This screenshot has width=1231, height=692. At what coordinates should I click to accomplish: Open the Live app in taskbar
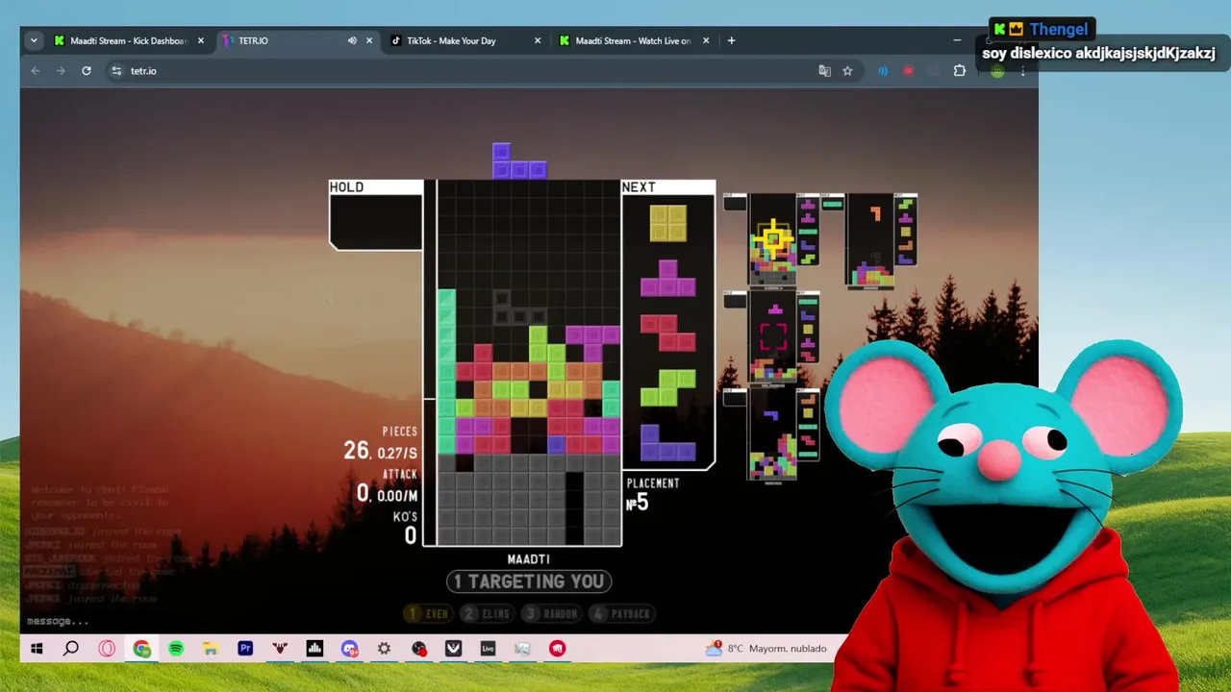(488, 649)
